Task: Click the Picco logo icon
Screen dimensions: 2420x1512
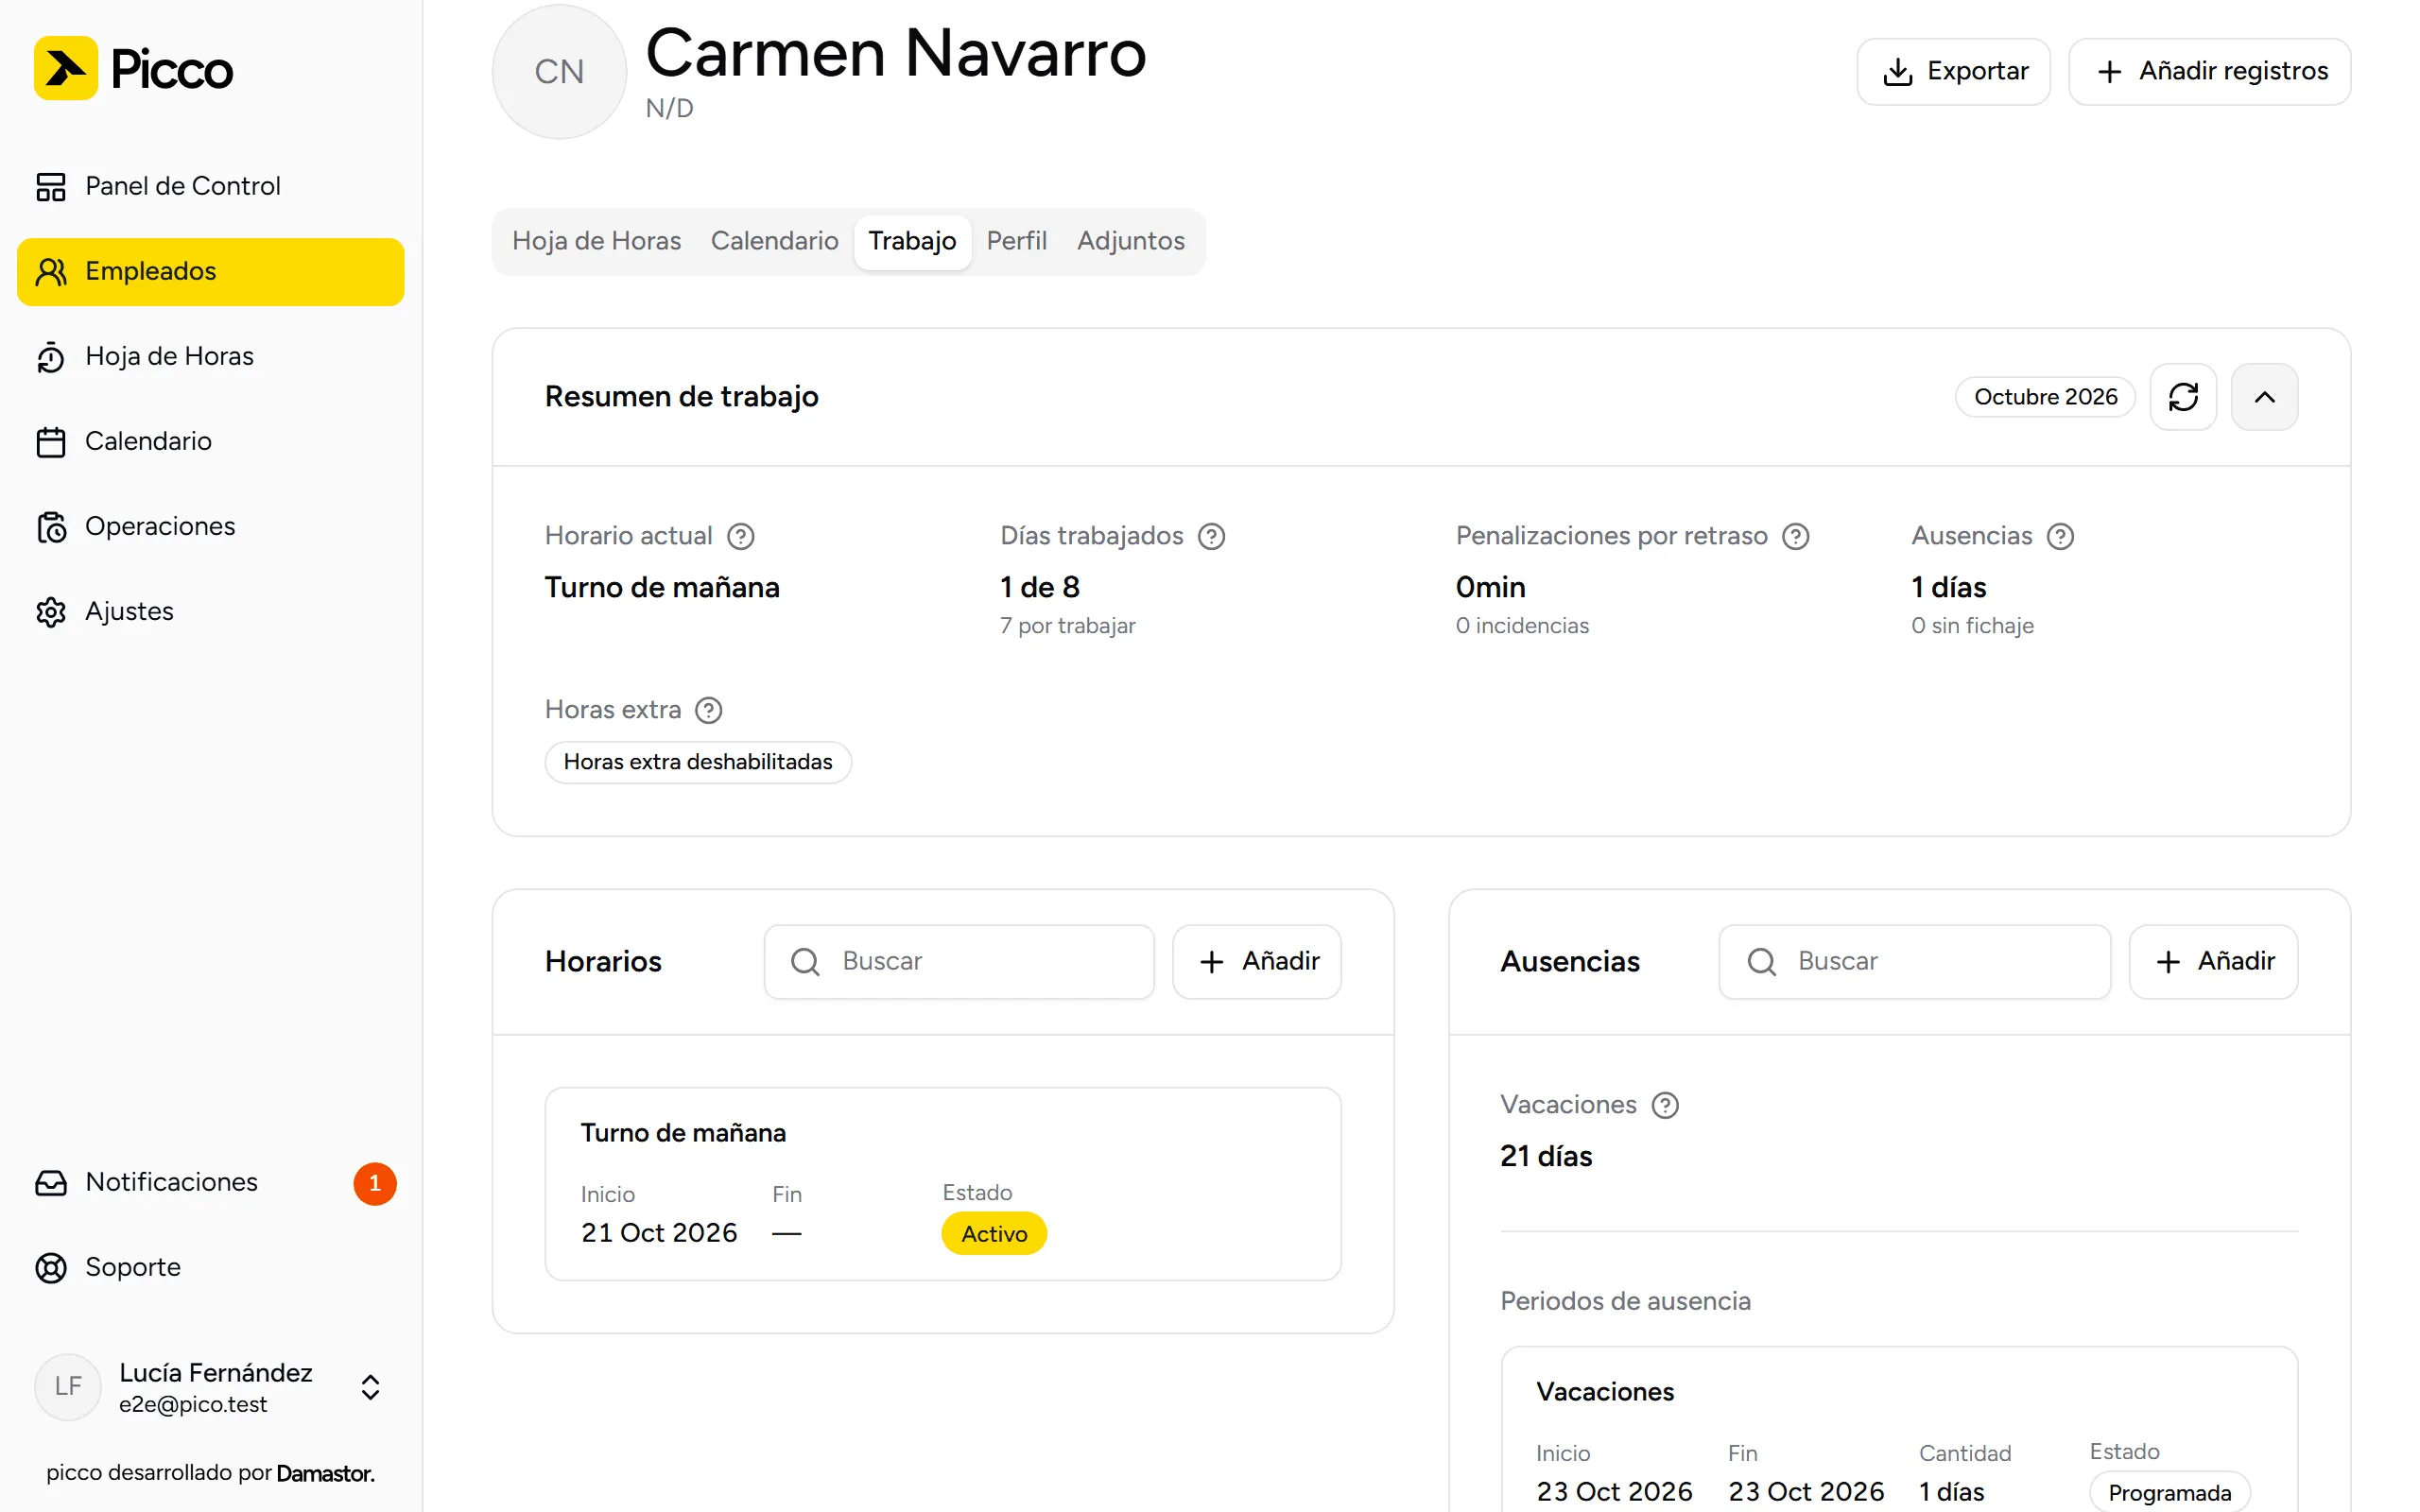Action: tap(66, 68)
